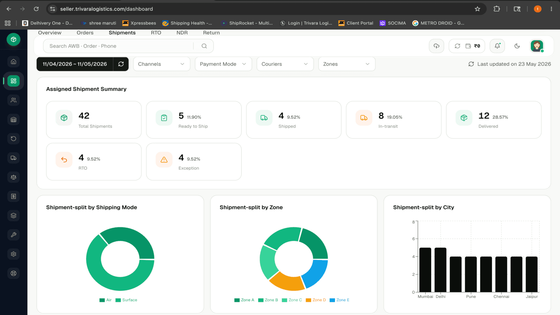Switch to the Orders tab
The image size is (560, 315).
tap(85, 33)
